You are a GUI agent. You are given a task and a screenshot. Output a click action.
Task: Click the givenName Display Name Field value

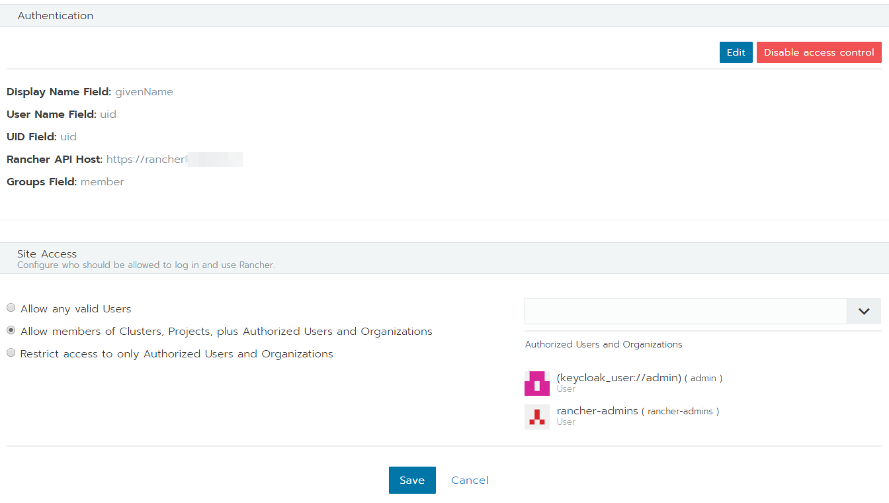coord(144,91)
